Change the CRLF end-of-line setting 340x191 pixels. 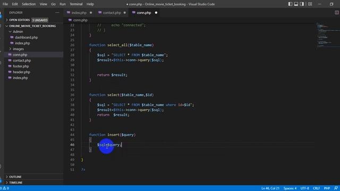coord(317,188)
